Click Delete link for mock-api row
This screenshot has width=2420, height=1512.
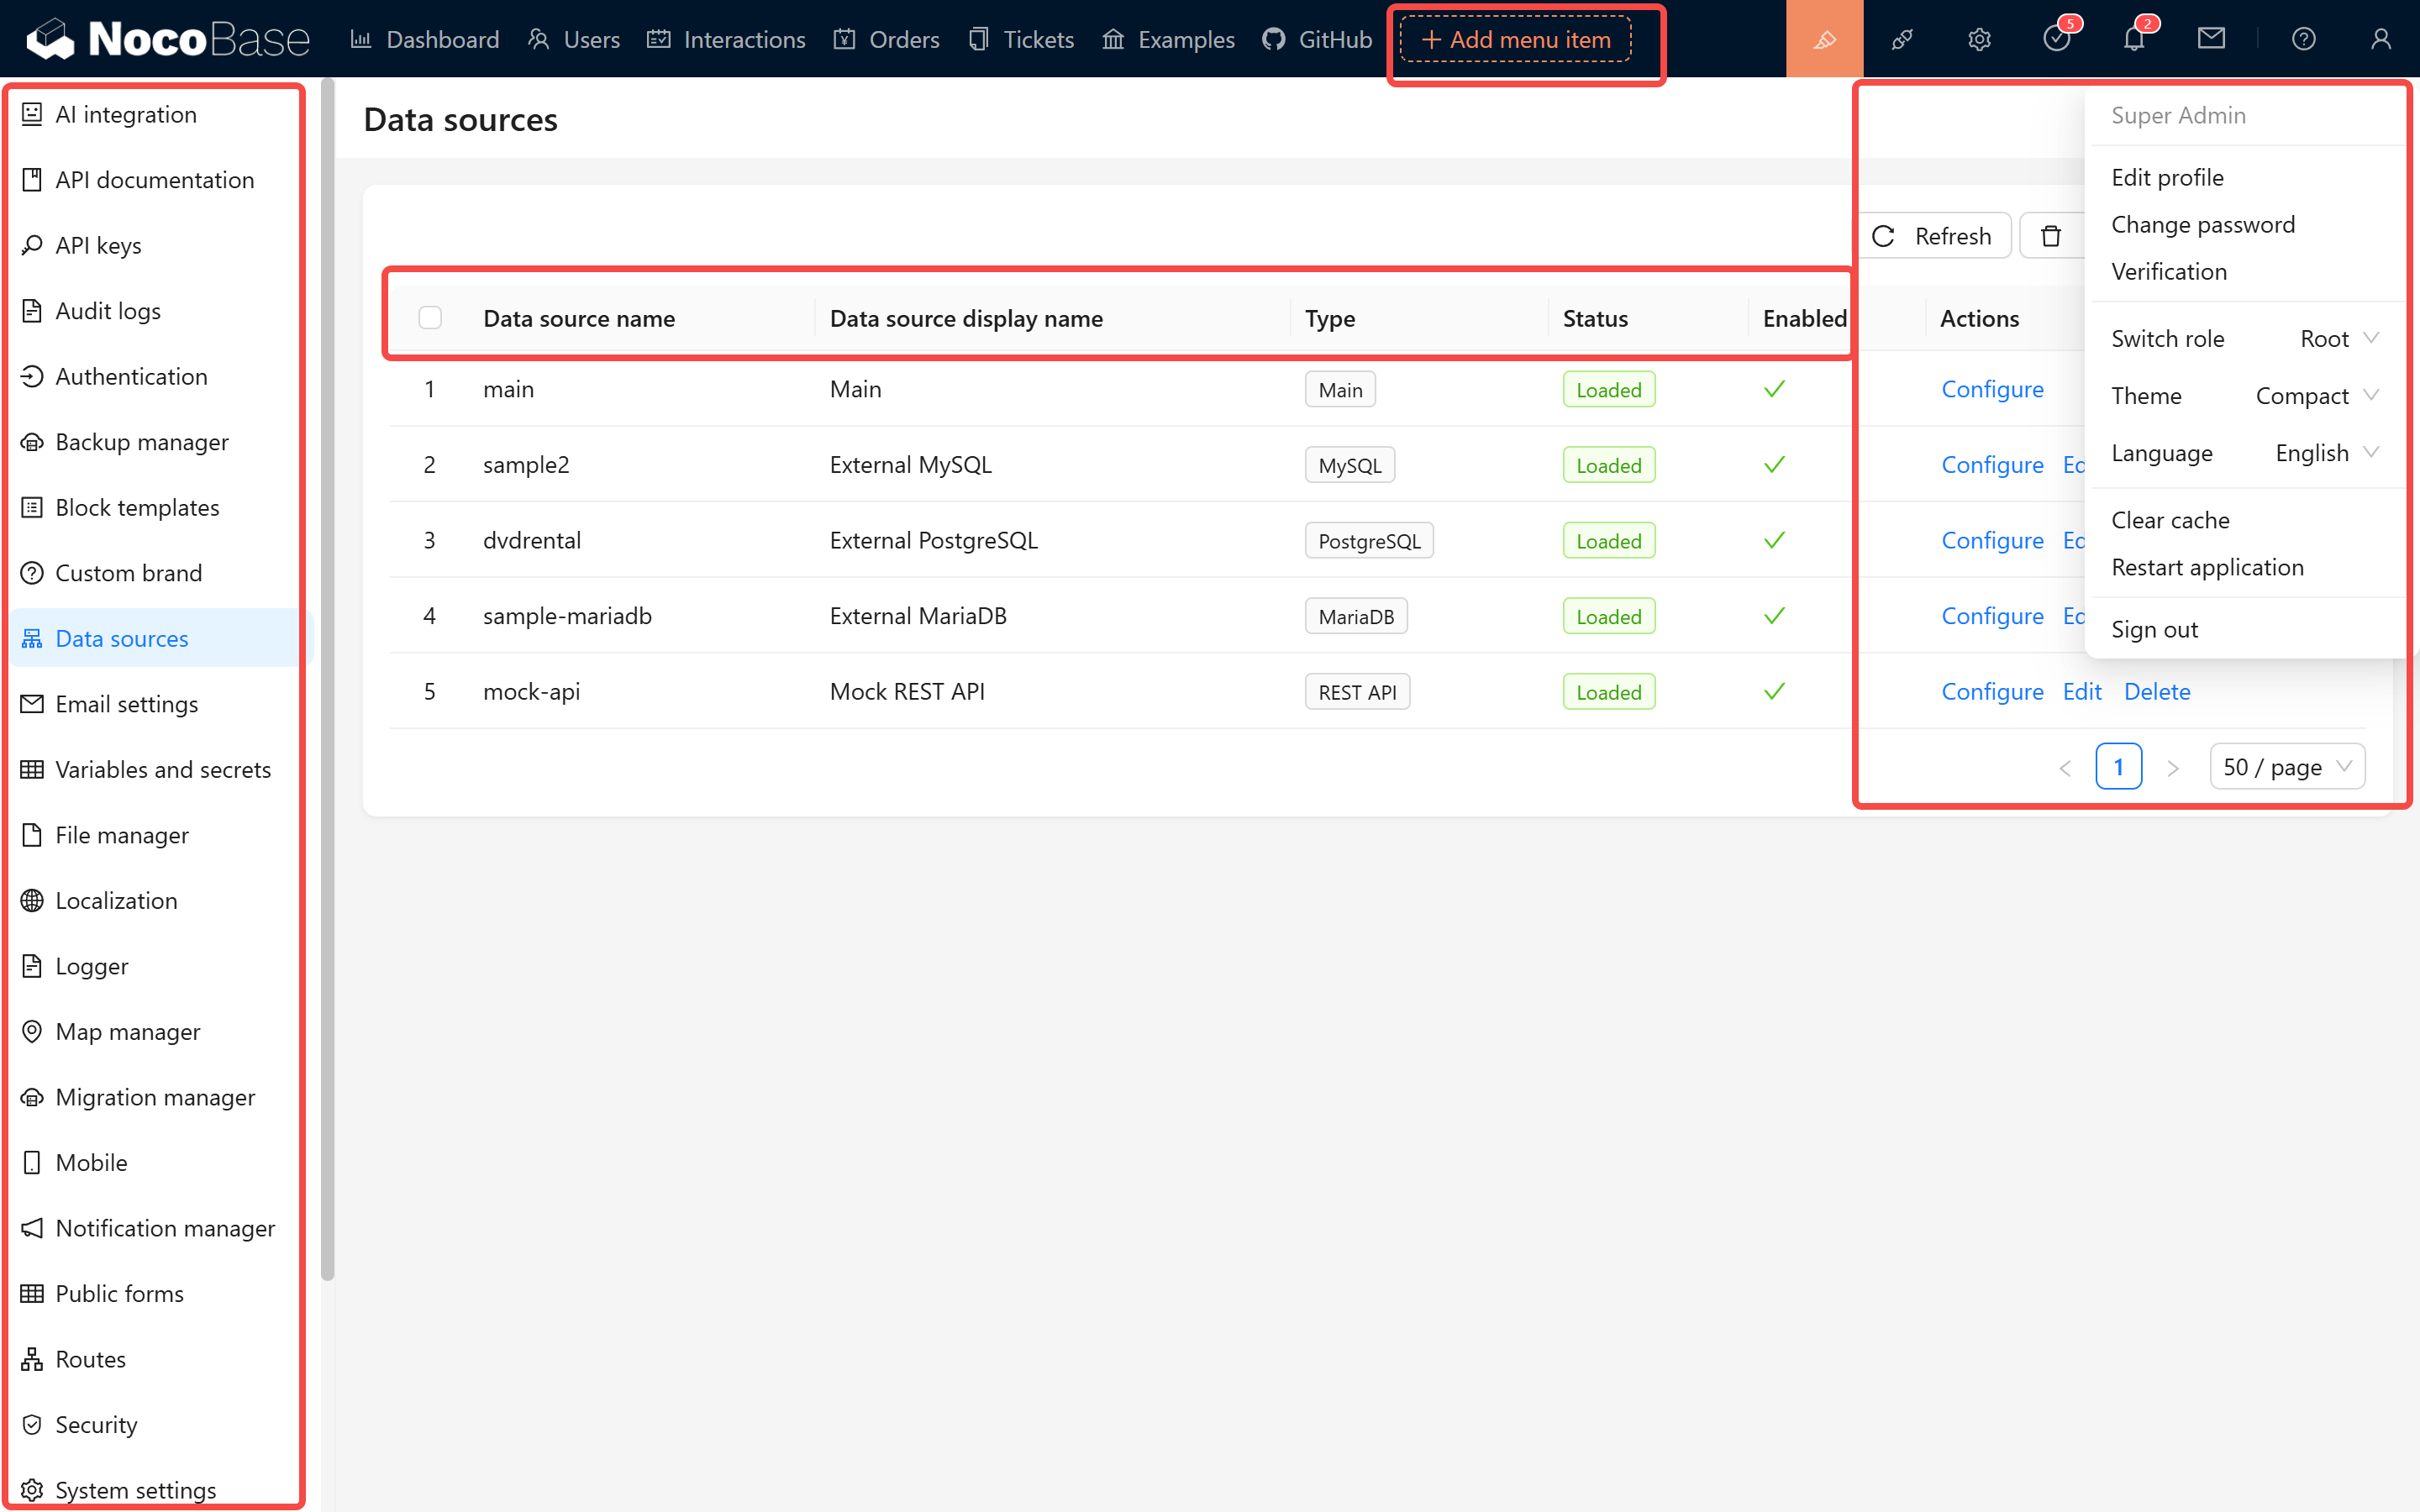pos(2156,691)
